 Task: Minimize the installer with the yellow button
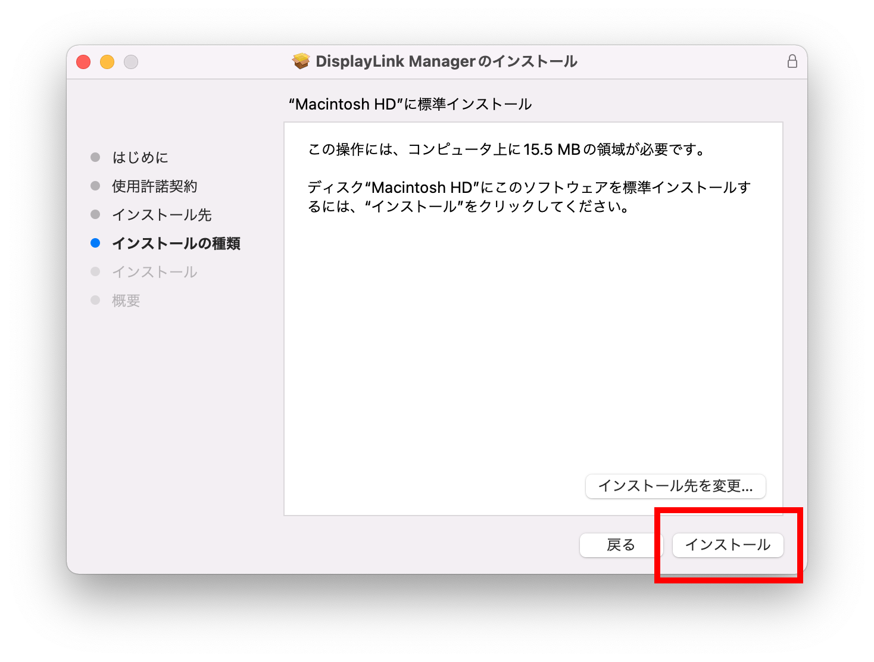[x=107, y=62]
